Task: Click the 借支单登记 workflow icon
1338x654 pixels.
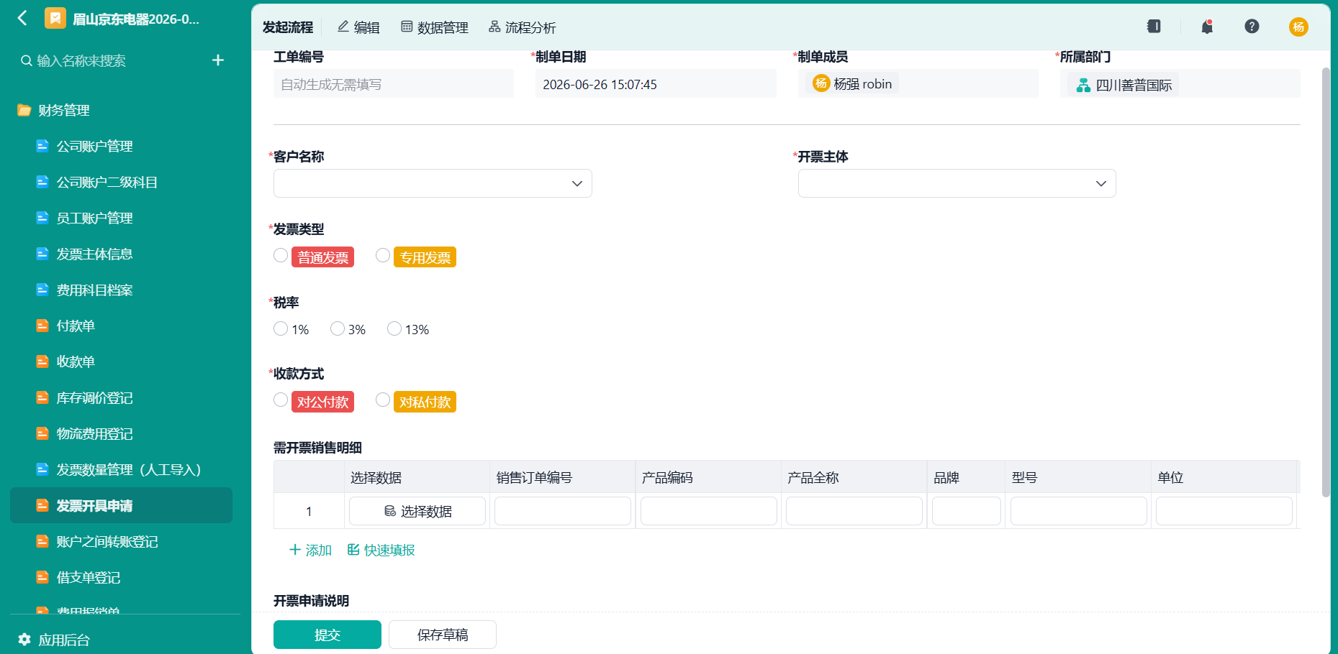Action: (x=42, y=577)
